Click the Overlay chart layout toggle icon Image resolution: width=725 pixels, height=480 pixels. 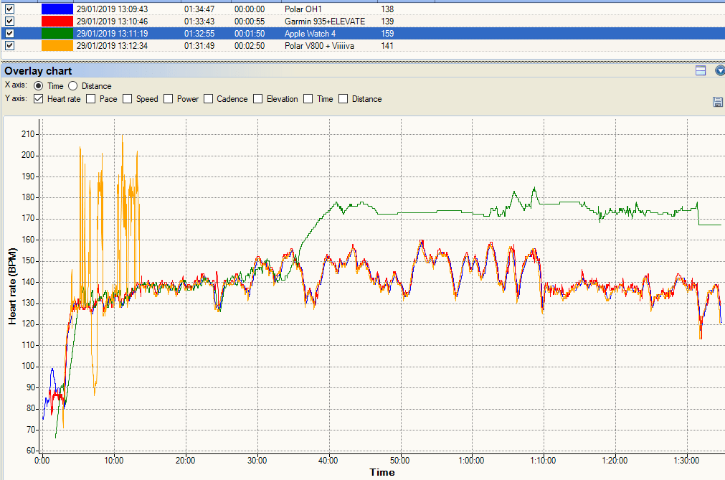tap(701, 70)
